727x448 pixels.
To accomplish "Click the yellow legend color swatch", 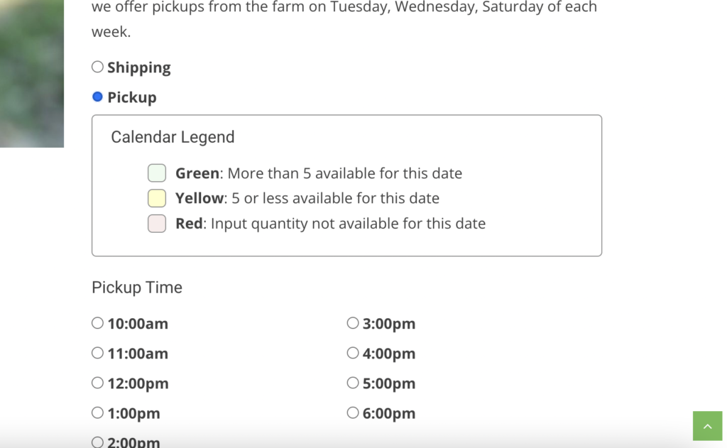I will click(x=157, y=198).
